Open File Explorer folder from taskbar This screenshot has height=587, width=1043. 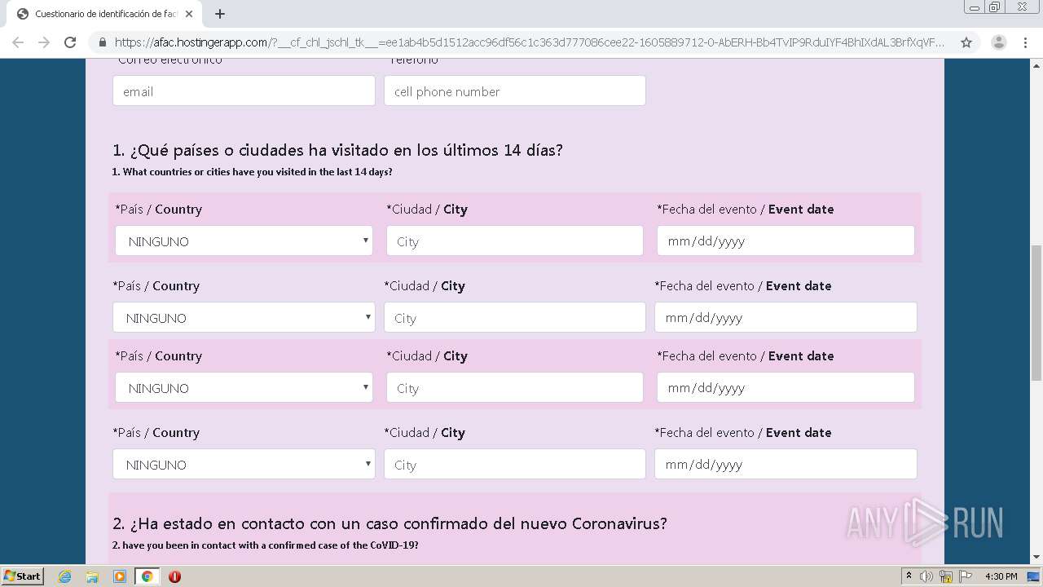(92, 576)
